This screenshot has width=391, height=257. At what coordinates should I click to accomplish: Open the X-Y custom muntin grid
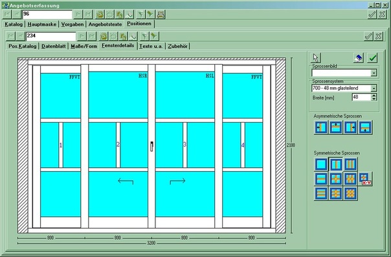tap(366, 179)
